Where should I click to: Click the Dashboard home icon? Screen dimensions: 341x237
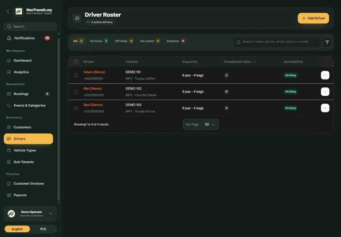[x=9, y=61]
